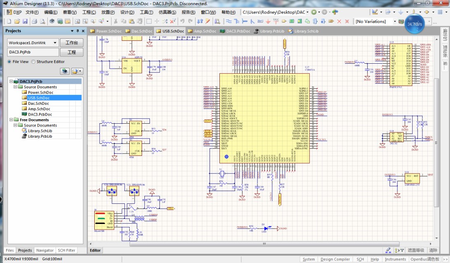Select Dac.SchDoc in the project tree

(x=38, y=104)
